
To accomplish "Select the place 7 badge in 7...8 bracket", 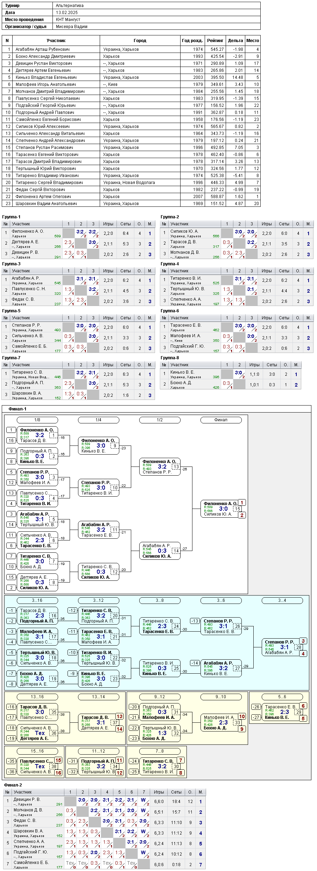I will tap(181, 760).
